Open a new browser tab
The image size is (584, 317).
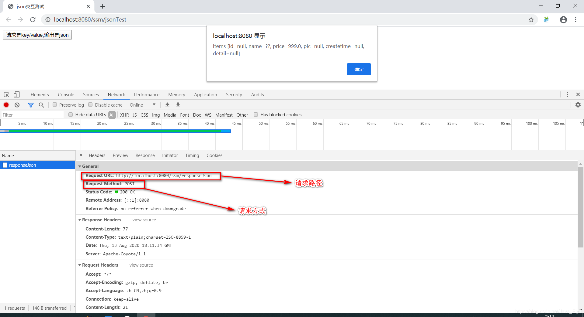point(103,6)
